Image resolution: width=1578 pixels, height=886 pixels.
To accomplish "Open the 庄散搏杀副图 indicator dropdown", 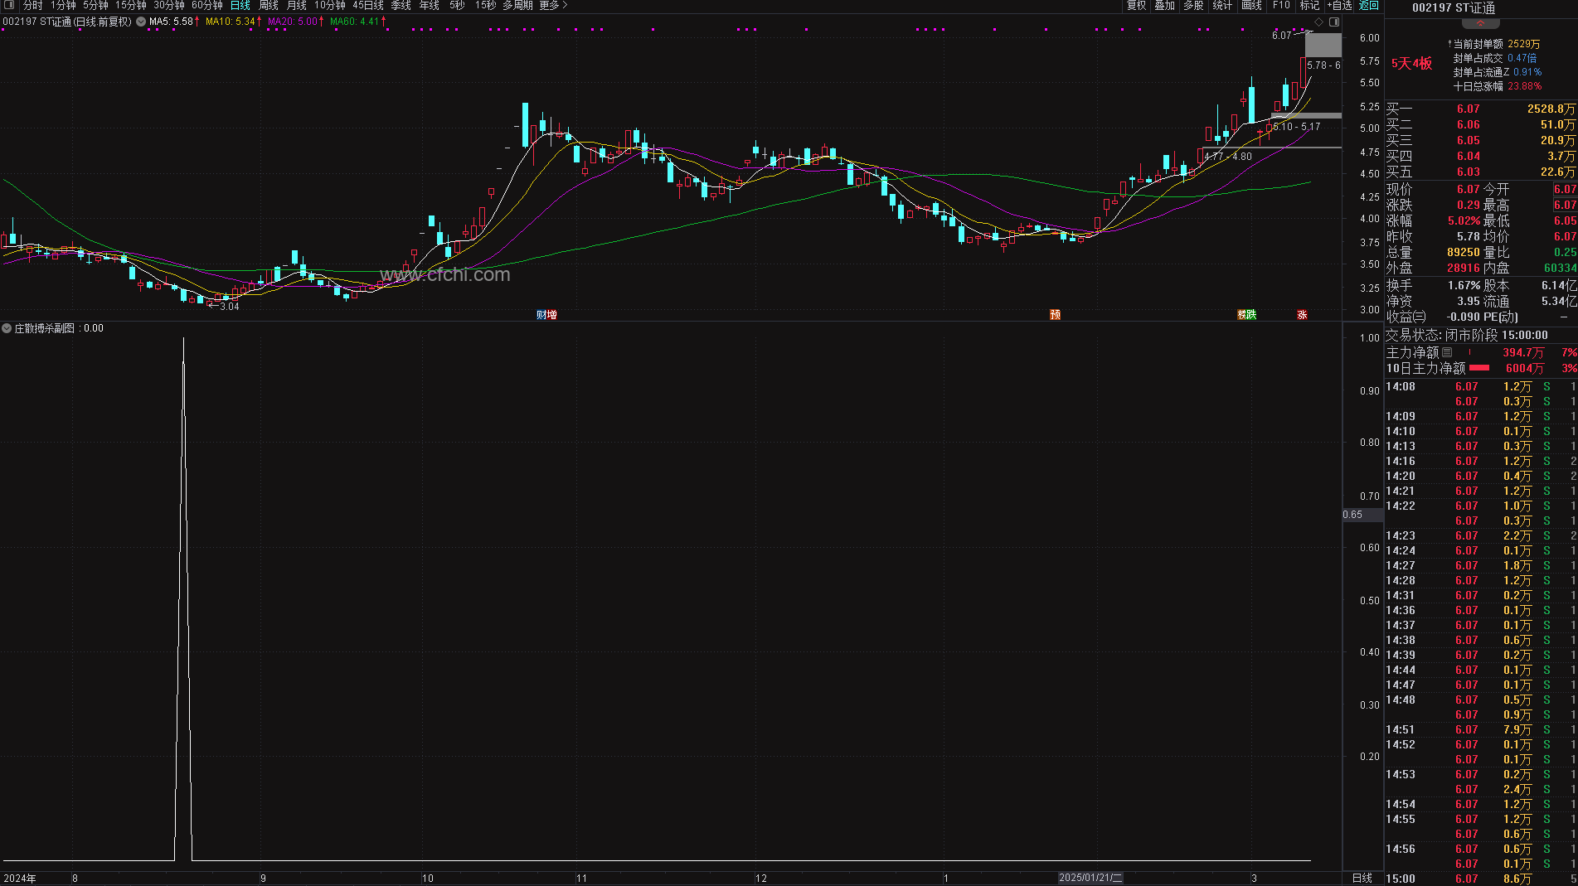I will [7, 328].
